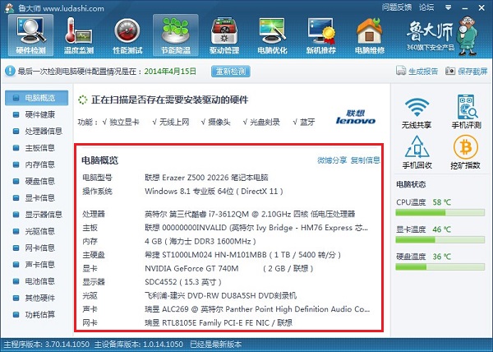Click the 挖矿指数 bitcoin mining icon

coord(465,154)
